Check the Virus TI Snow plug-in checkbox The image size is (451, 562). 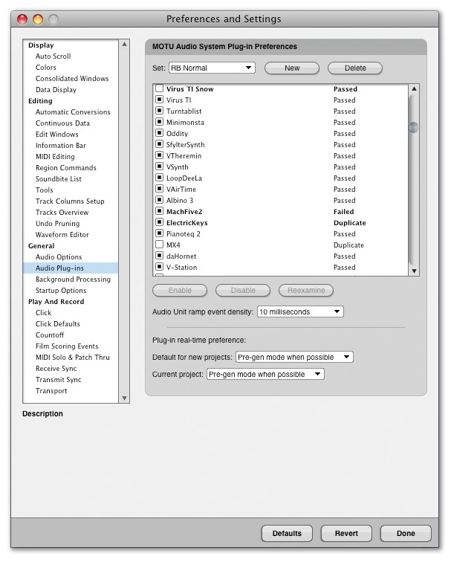pos(160,88)
